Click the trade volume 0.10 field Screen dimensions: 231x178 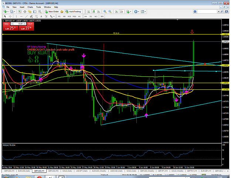[x=18, y=24]
